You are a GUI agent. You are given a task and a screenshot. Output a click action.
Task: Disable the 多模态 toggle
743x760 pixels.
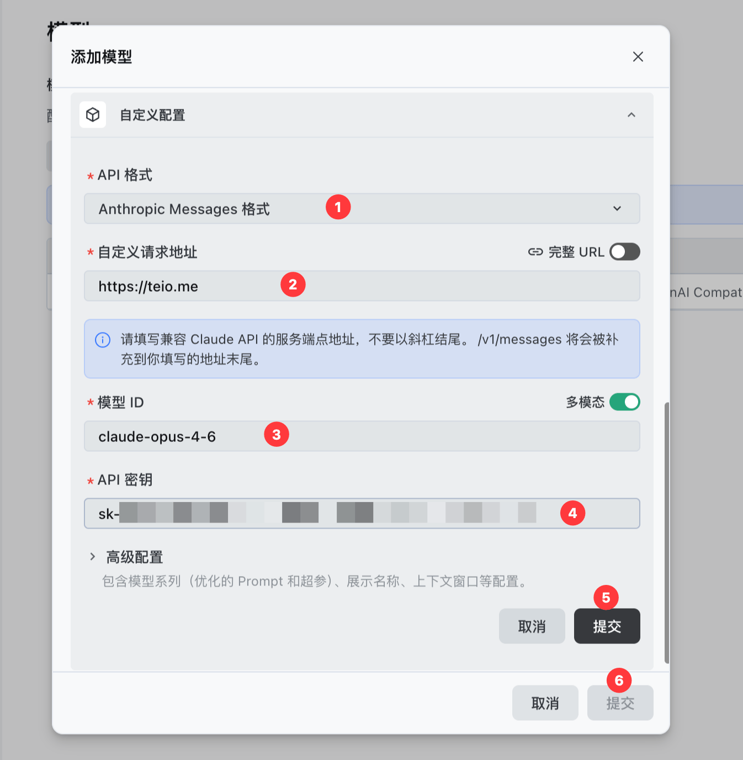coord(624,402)
